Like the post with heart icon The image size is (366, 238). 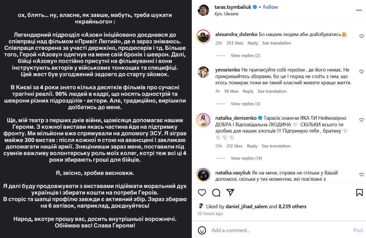tap(202, 193)
